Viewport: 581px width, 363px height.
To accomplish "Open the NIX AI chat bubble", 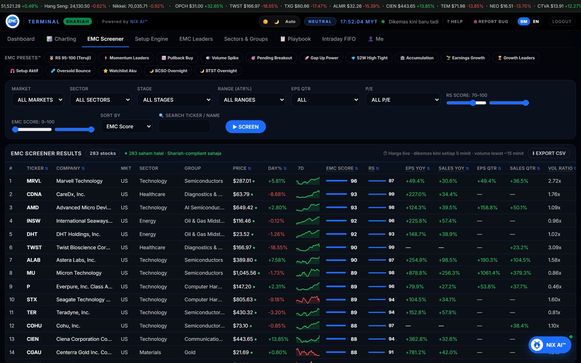I will pyautogui.click(x=550, y=345).
